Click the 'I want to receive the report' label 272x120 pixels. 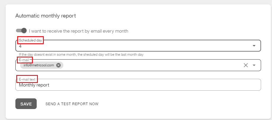pyautogui.click(x=78, y=31)
